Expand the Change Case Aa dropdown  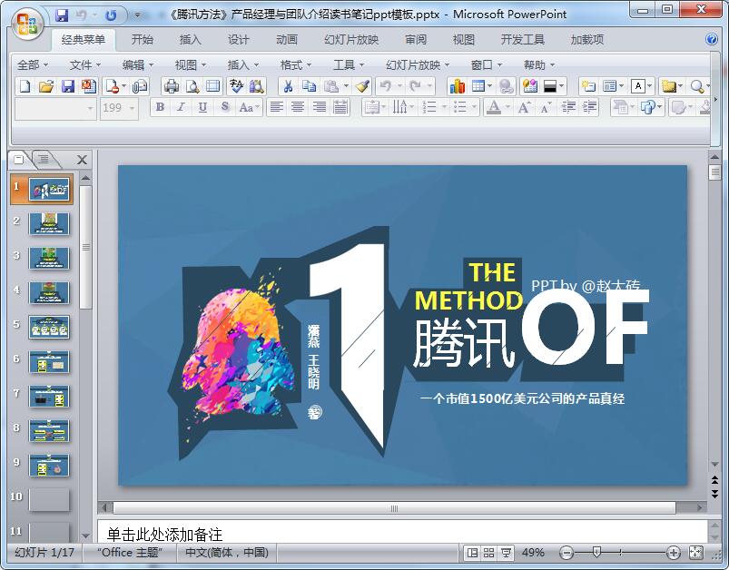pyautogui.click(x=257, y=108)
